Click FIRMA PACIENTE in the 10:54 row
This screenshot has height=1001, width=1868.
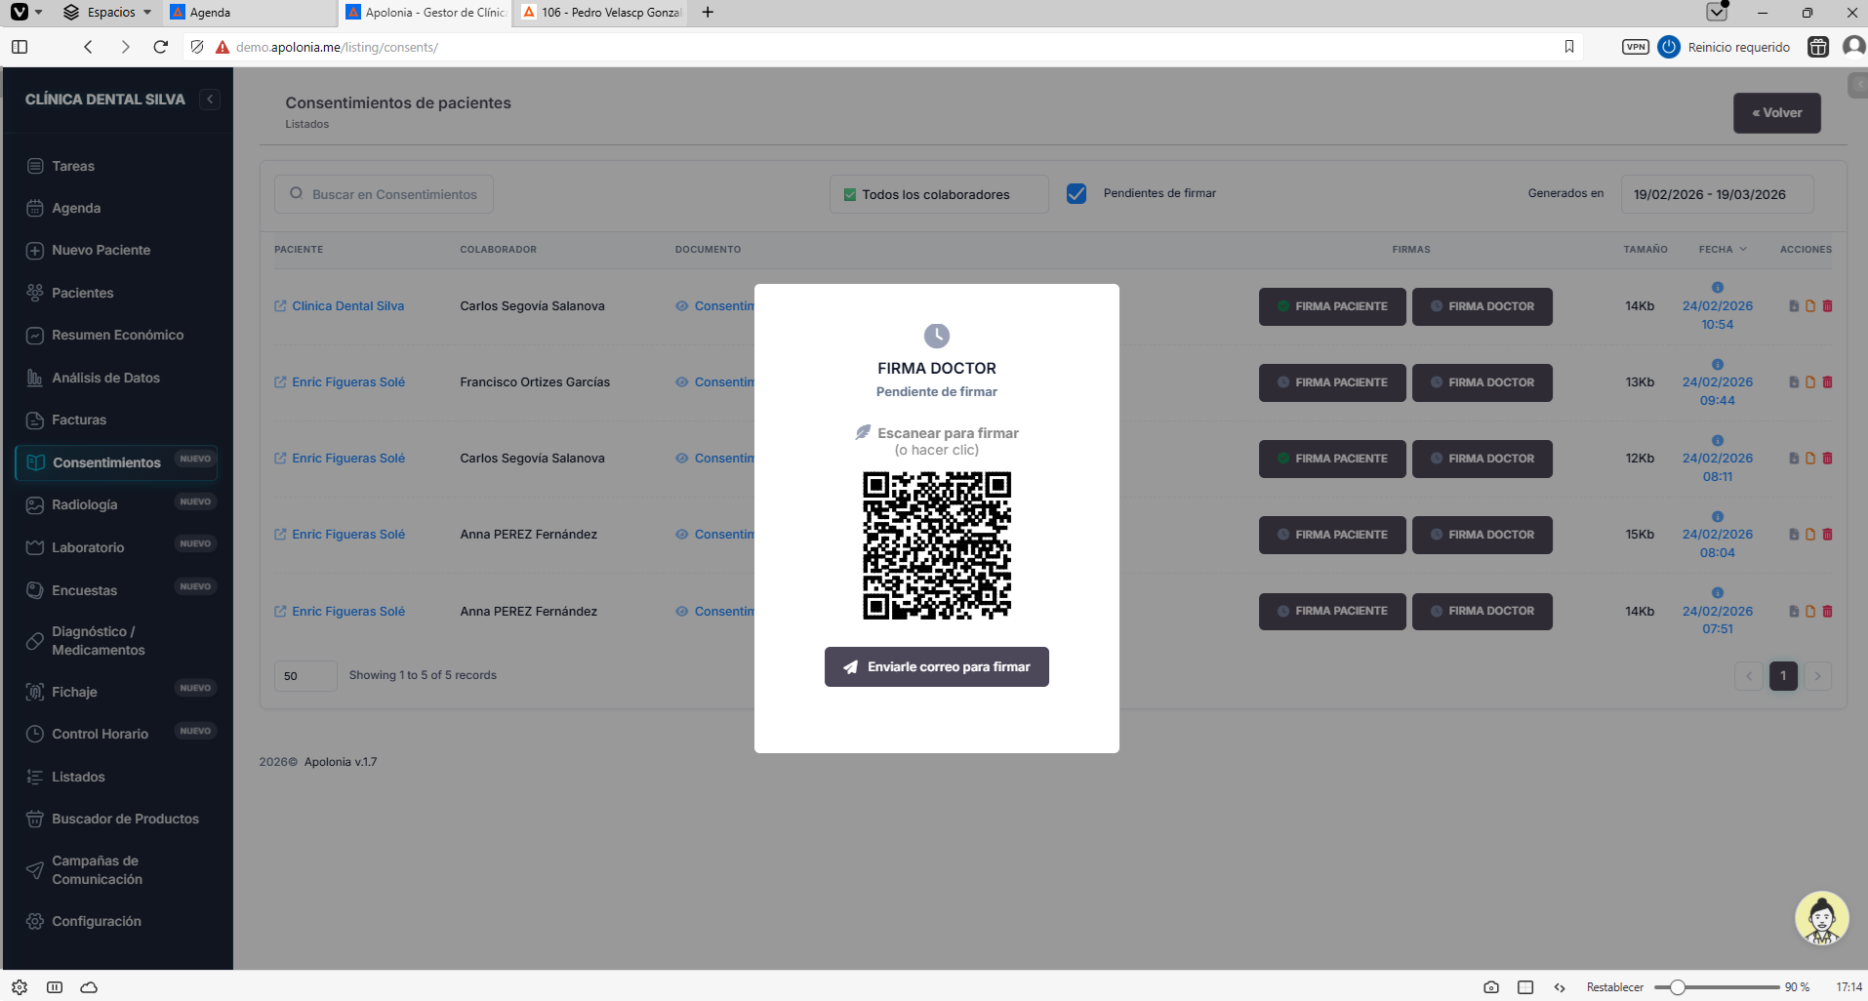(x=1332, y=306)
